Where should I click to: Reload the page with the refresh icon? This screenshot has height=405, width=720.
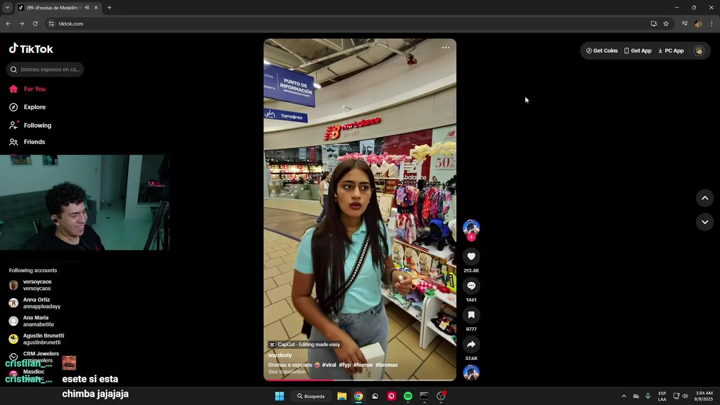35,24
